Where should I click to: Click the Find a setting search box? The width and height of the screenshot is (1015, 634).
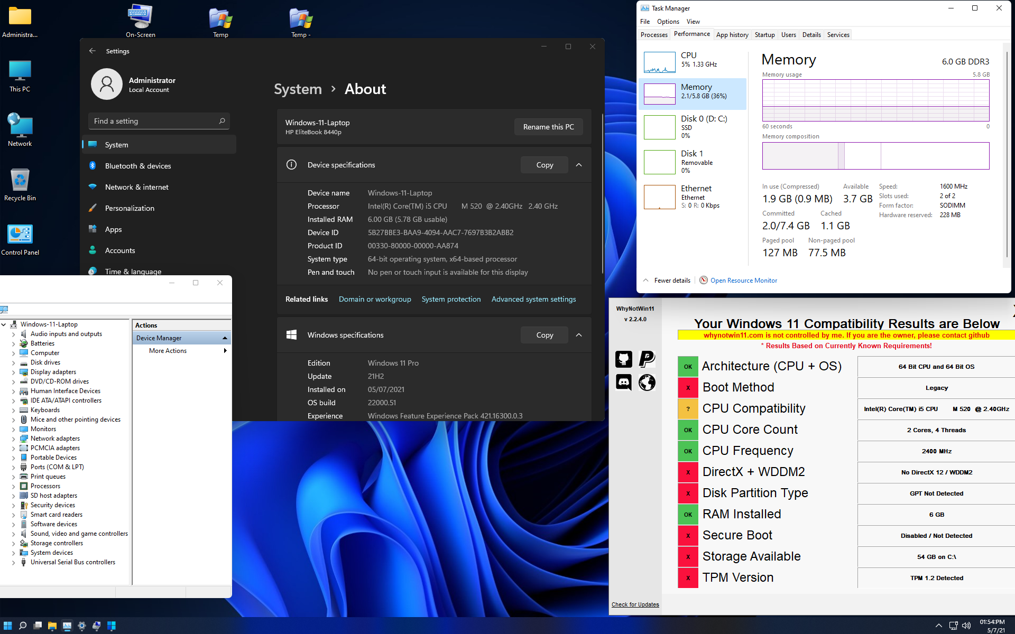click(159, 121)
